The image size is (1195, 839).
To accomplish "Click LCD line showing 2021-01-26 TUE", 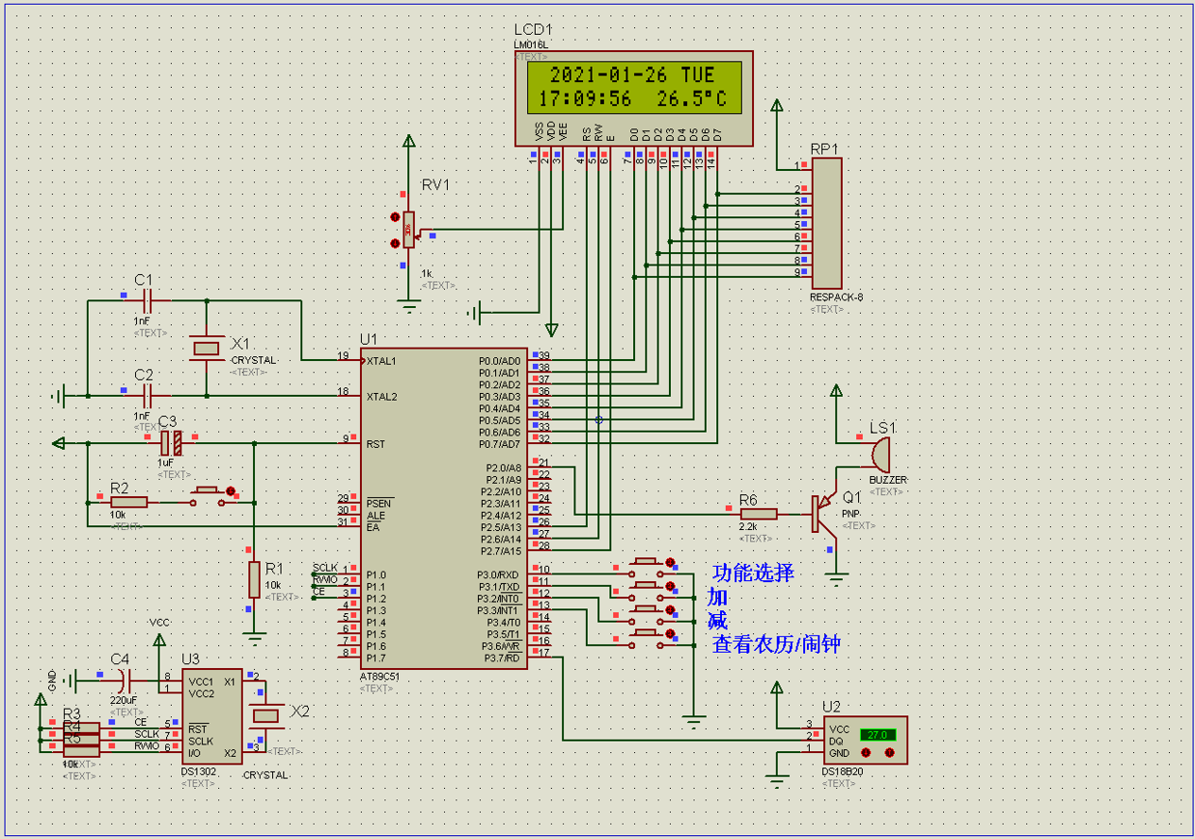I will pyautogui.click(x=633, y=75).
